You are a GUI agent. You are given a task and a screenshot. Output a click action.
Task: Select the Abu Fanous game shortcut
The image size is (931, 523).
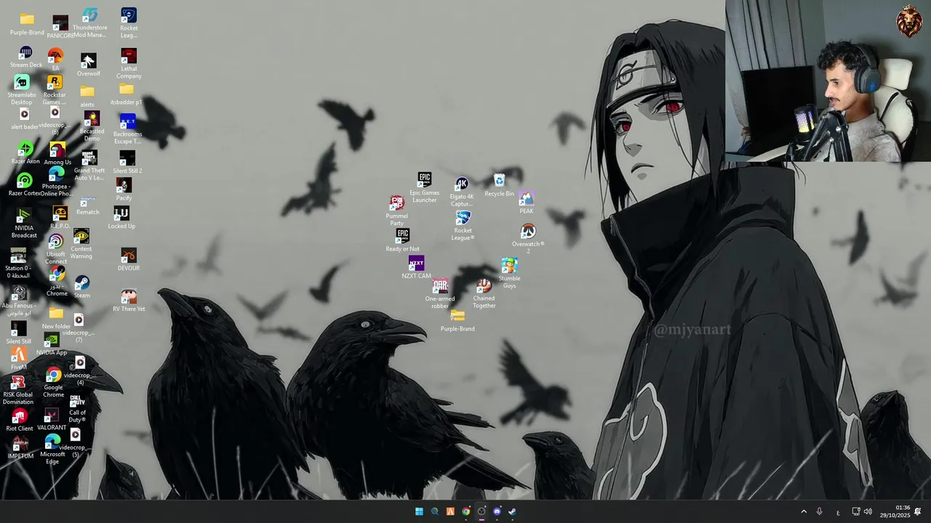(19, 301)
